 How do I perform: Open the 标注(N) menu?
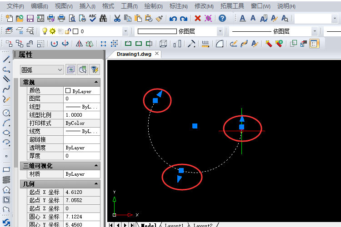click(x=178, y=6)
